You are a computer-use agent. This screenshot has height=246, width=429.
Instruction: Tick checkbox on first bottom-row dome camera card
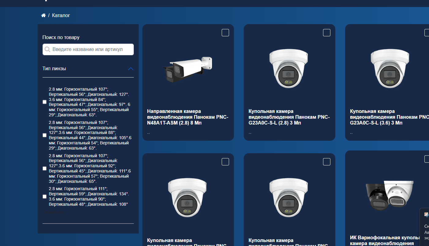(x=225, y=162)
